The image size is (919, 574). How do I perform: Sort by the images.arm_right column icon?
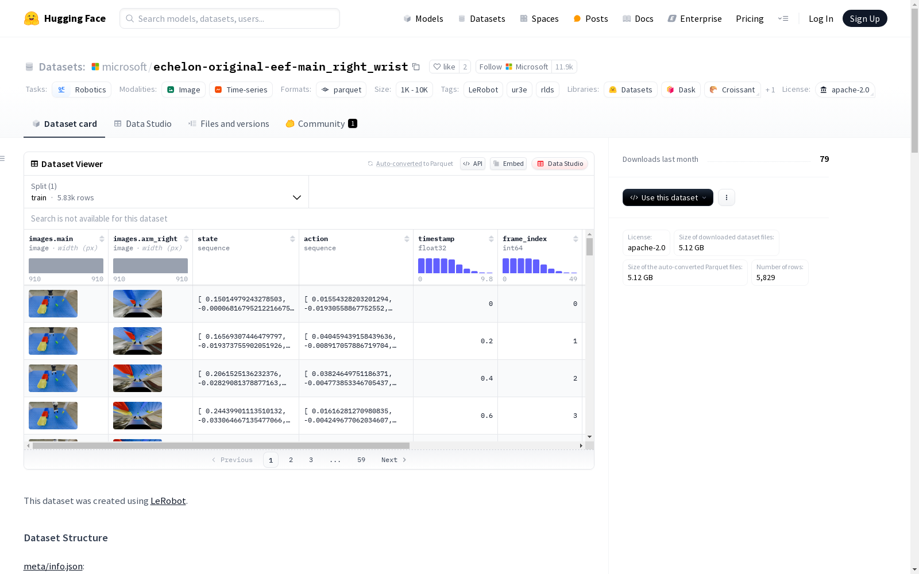click(x=186, y=239)
